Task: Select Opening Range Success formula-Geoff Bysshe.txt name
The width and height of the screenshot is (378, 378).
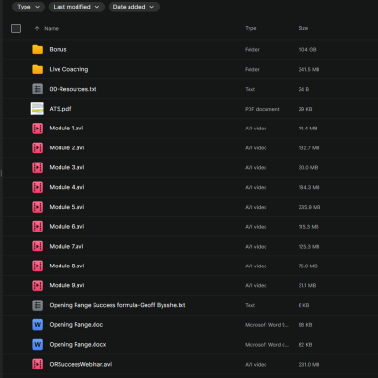Action: pos(117,305)
